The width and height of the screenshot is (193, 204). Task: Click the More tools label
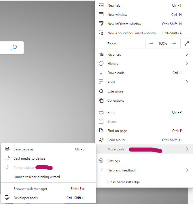(x=116, y=149)
